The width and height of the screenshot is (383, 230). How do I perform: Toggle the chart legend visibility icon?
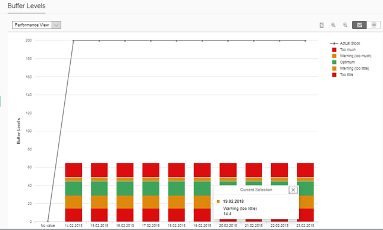pyautogui.click(x=321, y=25)
